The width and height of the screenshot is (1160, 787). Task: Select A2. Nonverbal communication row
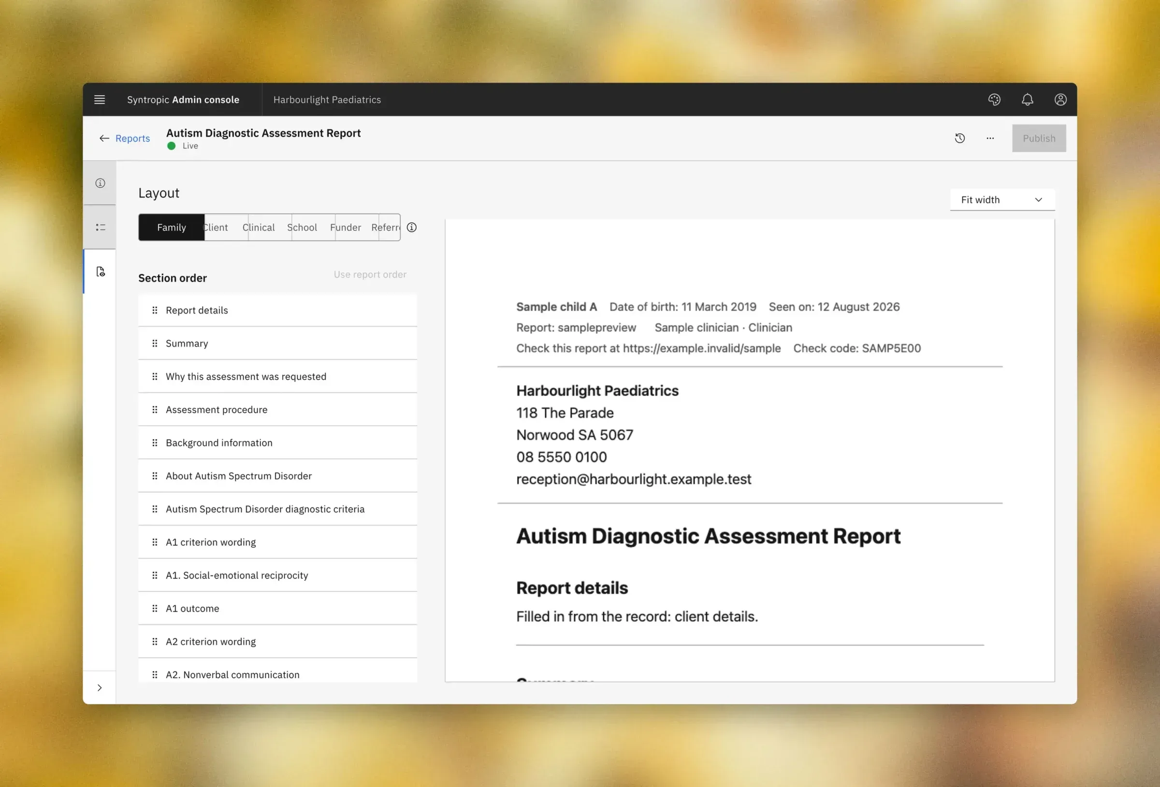(277, 670)
